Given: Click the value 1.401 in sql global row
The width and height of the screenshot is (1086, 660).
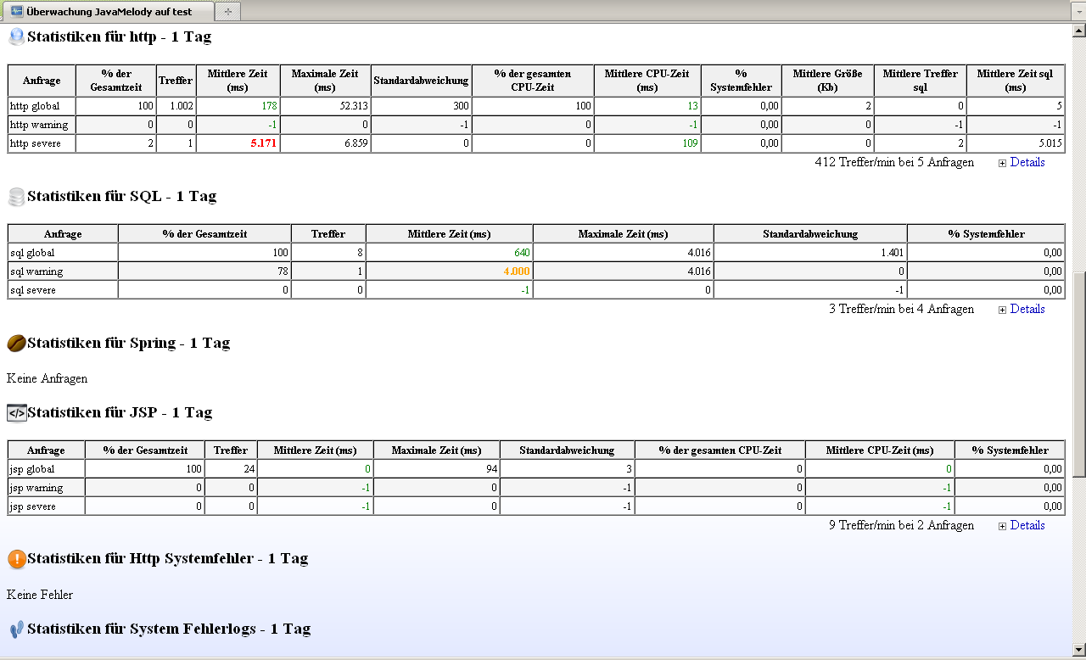Looking at the screenshot, I should pos(892,253).
